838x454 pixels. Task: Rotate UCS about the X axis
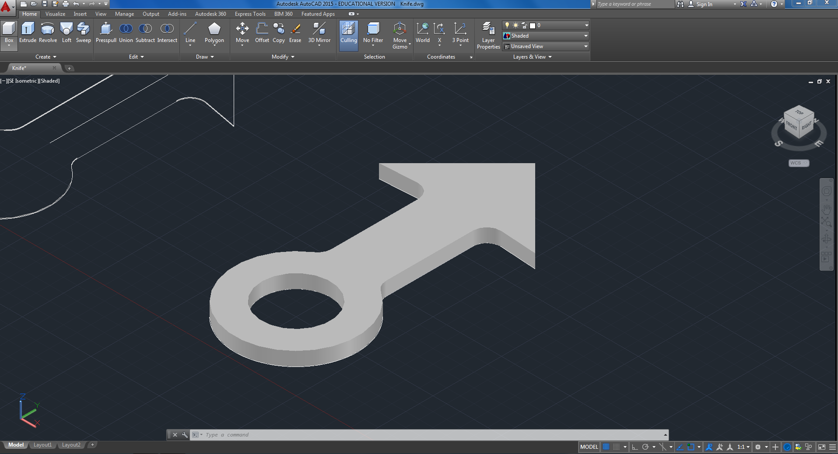point(439,33)
